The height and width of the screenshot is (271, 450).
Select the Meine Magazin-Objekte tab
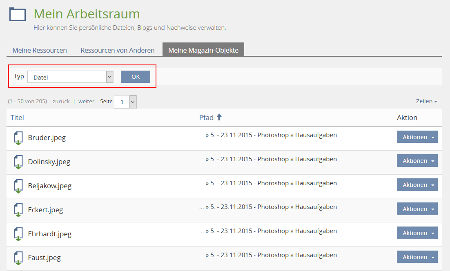tap(203, 50)
